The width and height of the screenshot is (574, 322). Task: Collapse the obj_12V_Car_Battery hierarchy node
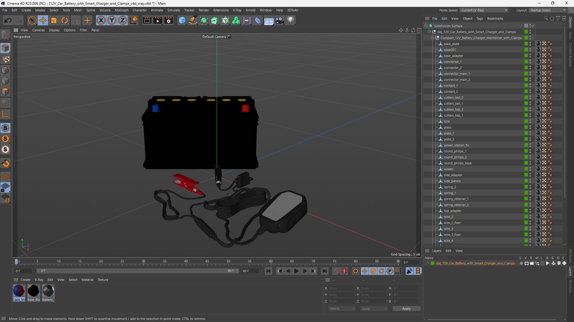click(429, 32)
